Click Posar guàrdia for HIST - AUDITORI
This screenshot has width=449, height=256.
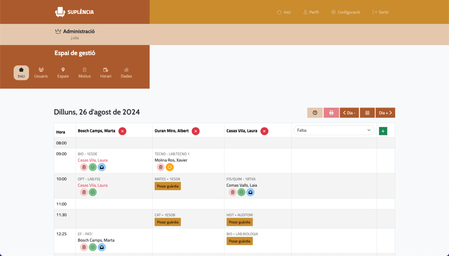239,222
